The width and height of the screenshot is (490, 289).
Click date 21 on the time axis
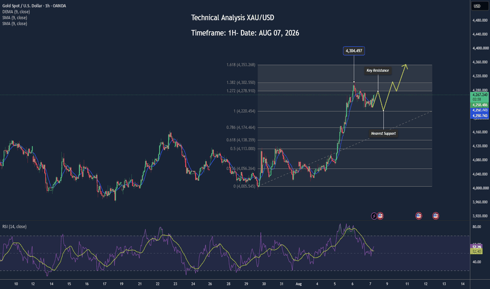[140, 284]
